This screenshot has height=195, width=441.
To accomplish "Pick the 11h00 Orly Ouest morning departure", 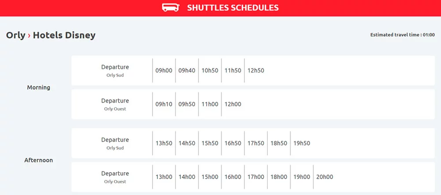I will click(x=210, y=104).
